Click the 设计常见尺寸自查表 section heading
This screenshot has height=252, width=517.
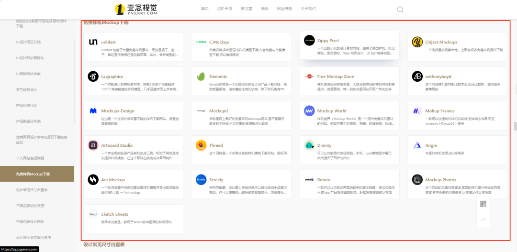click(x=104, y=245)
